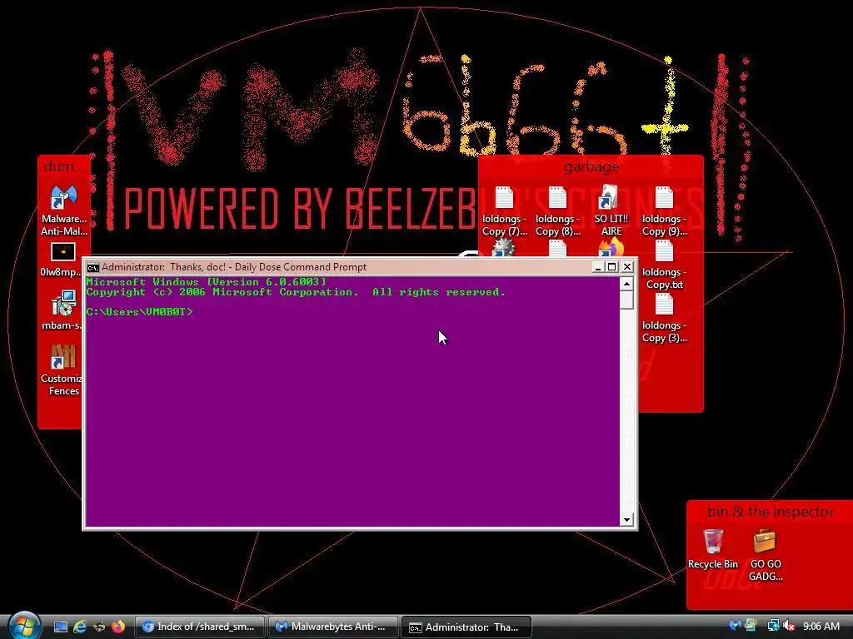Select the loldongs - Copy (9) file
853x639 pixels.
click(x=664, y=211)
